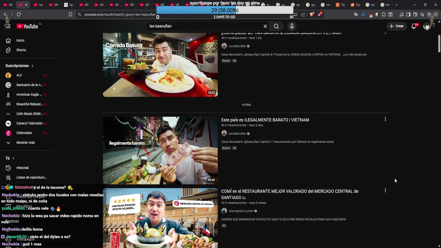Open the YouTube guide hamburger menu

[x=8, y=26]
